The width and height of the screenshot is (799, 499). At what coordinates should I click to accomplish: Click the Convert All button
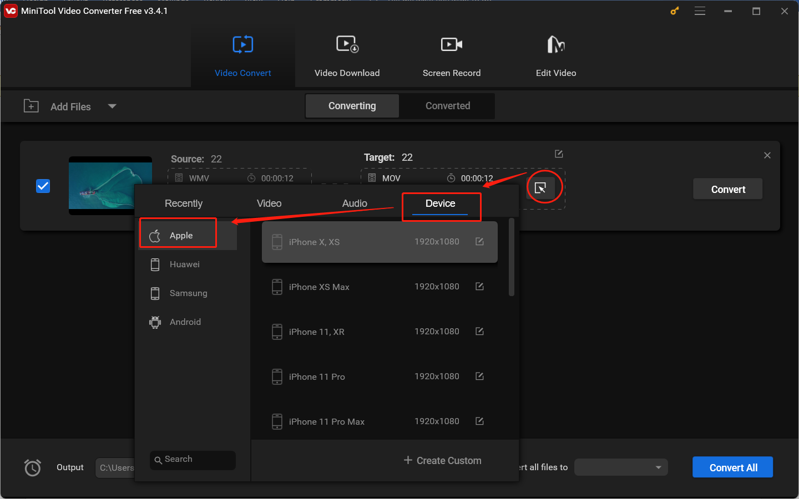(732, 467)
